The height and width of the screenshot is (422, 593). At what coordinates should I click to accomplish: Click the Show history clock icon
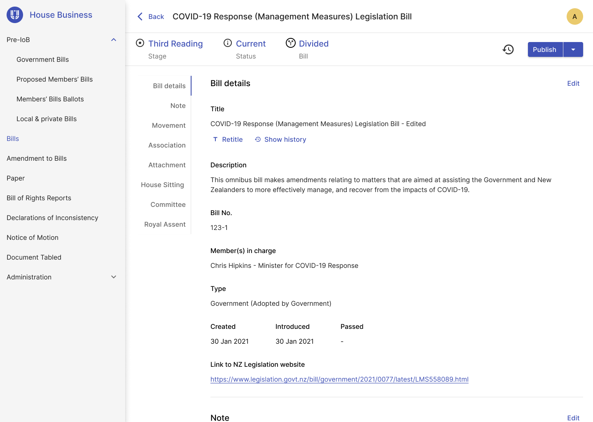[258, 139]
